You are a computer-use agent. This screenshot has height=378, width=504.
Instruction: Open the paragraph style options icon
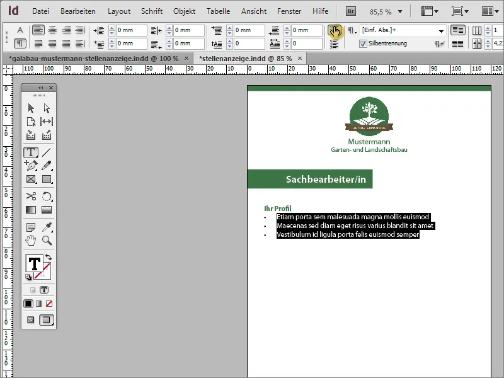352,30
